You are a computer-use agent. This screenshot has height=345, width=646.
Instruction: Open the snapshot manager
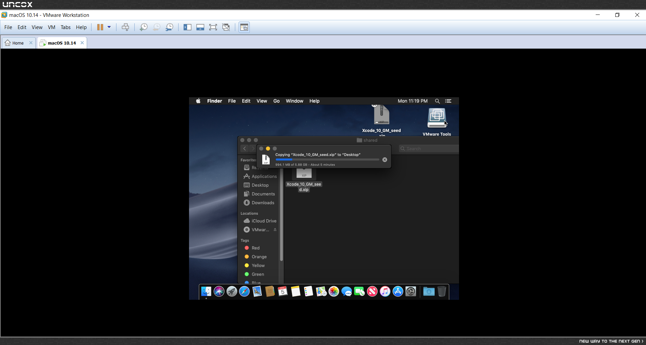pos(169,27)
